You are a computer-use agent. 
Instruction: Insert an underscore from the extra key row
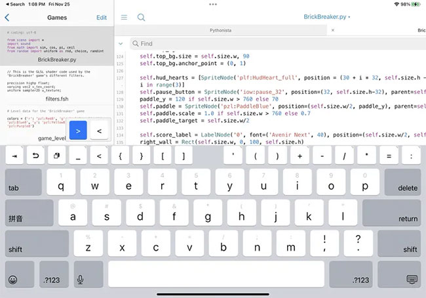click(x=78, y=156)
